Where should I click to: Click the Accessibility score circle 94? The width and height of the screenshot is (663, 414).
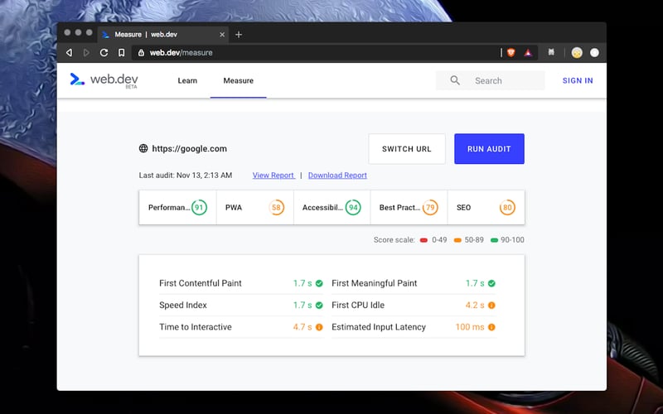(x=353, y=208)
